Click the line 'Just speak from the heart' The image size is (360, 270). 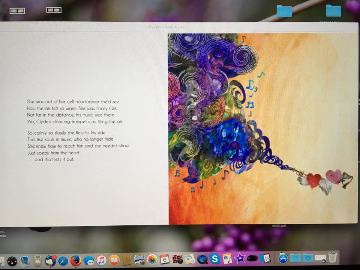[x=53, y=153]
